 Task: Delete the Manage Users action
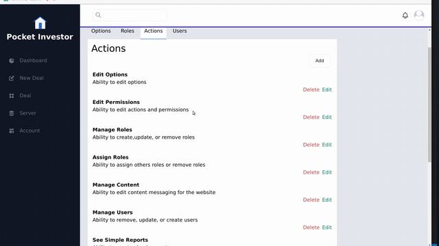tap(311, 228)
